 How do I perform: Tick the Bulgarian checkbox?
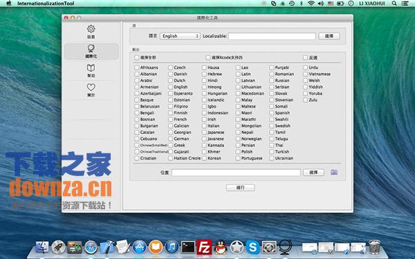click(136, 126)
